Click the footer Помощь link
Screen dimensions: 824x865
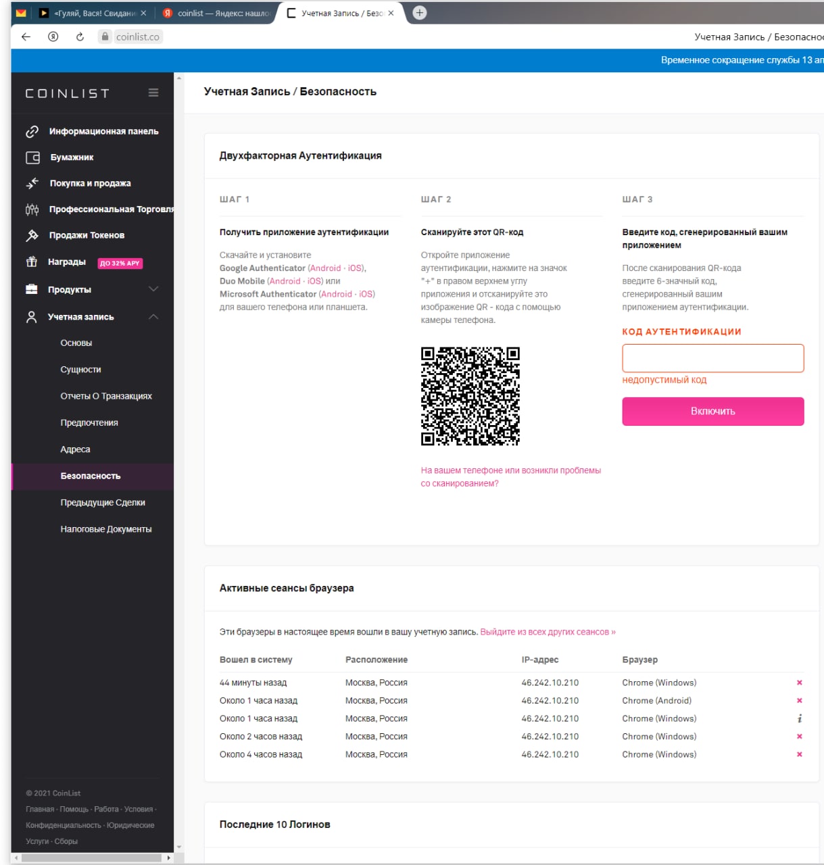coord(74,810)
